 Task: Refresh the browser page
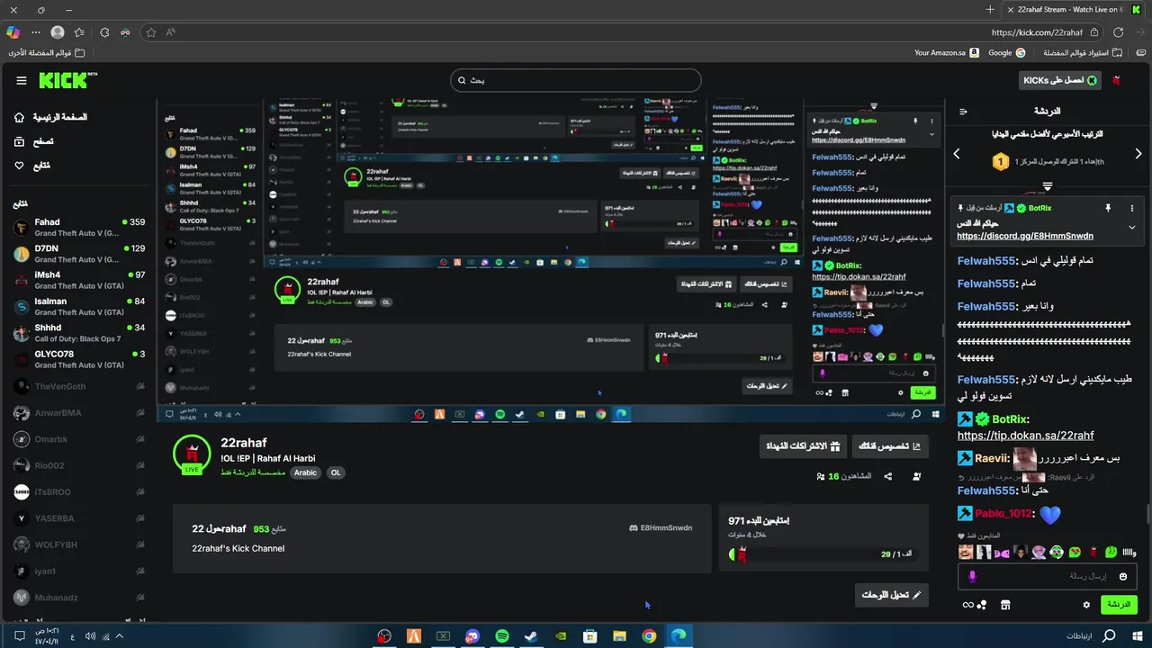click(x=1118, y=32)
